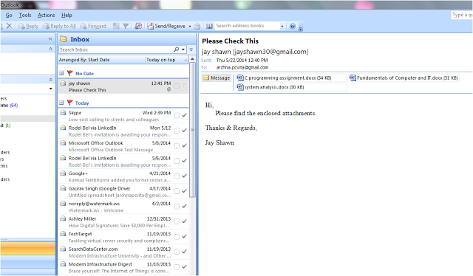Viewport: 473px width, 276px height.
Task: Flag the jay shawn email
Action: pos(184,86)
